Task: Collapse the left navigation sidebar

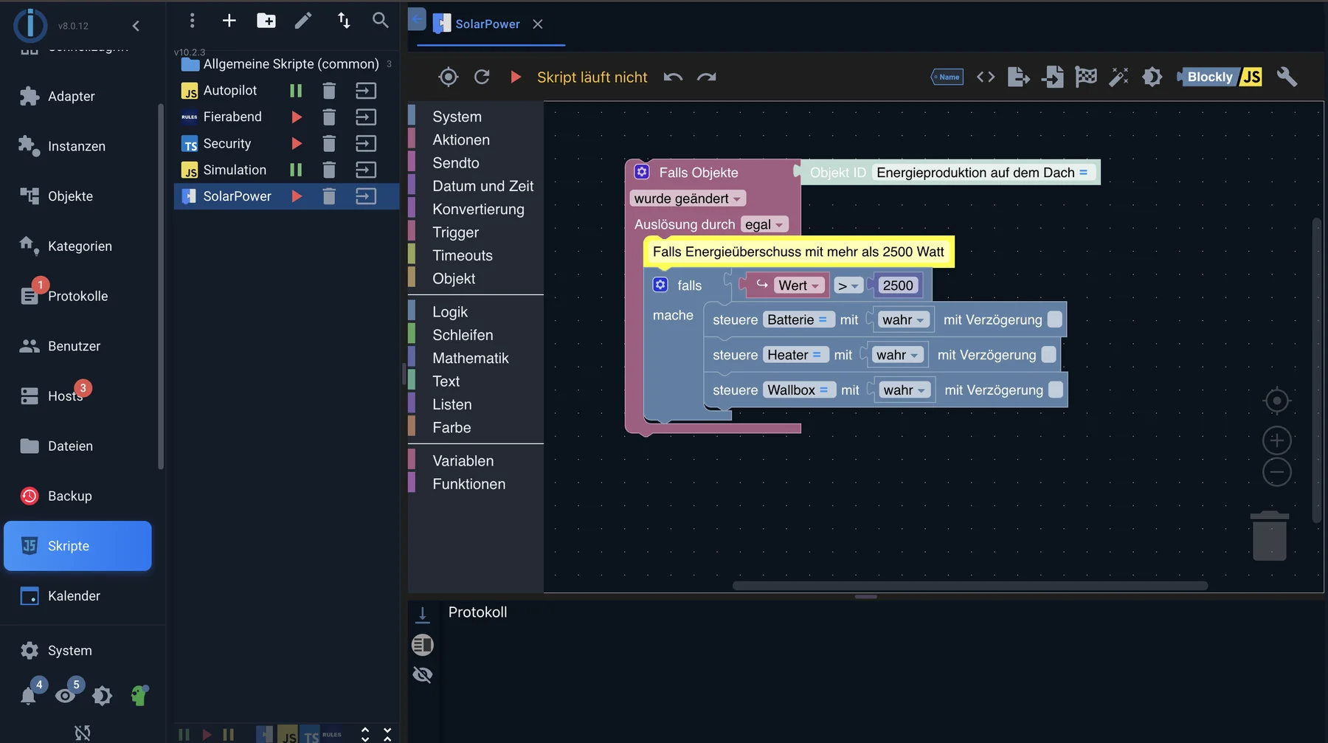Action: click(x=136, y=26)
